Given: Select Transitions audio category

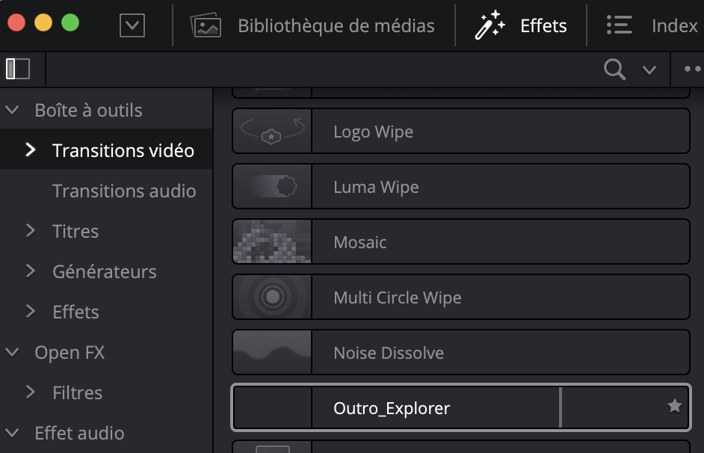Looking at the screenshot, I should click(124, 191).
